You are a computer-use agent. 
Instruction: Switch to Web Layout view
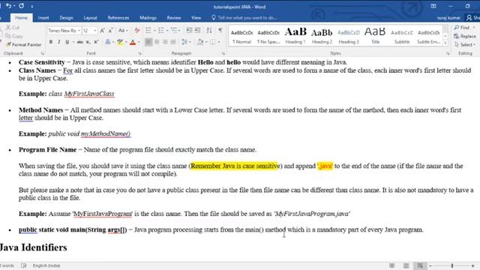click(x=420, y=265)
